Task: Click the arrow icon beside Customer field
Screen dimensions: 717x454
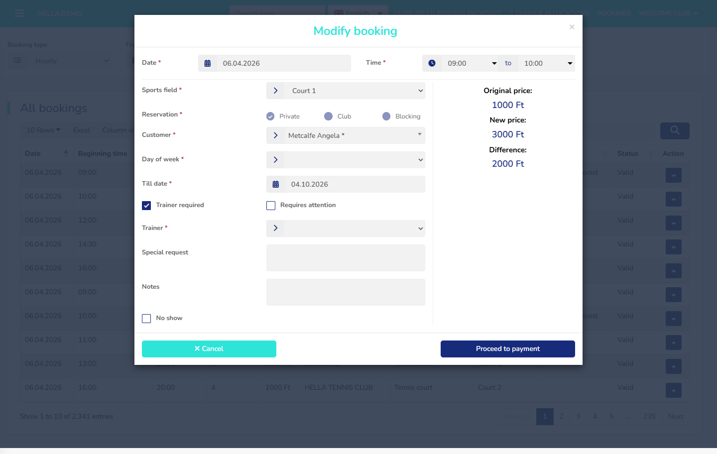Action: point(275,135)
